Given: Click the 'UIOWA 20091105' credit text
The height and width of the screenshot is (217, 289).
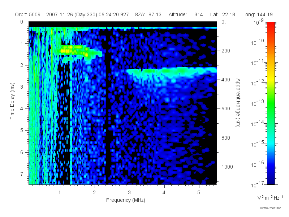Looking at the screenshot, I should (271, 208).
